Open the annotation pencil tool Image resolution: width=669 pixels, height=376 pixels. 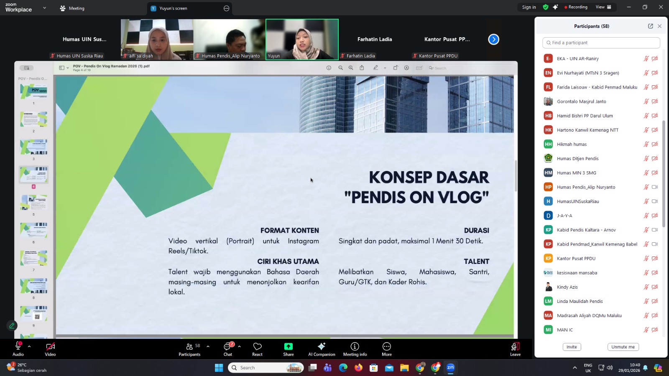coord(12,325)
